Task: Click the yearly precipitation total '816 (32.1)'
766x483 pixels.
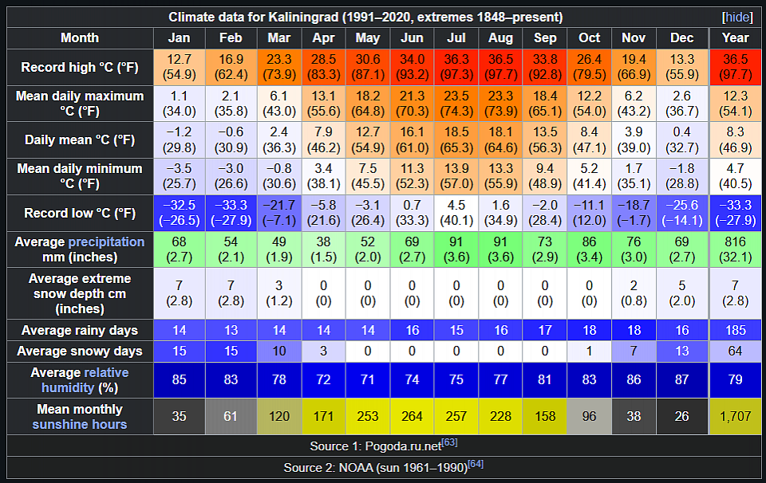Action: click(x=735, y=249)
